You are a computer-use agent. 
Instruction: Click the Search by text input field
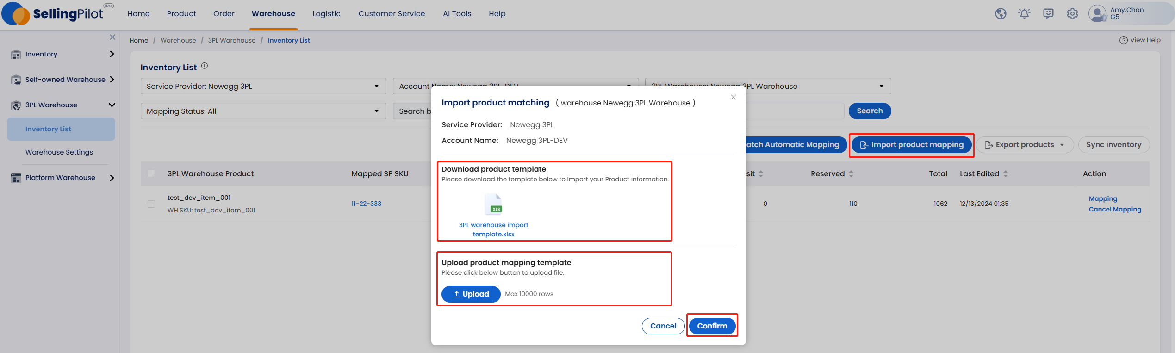(x=795, y=111)
